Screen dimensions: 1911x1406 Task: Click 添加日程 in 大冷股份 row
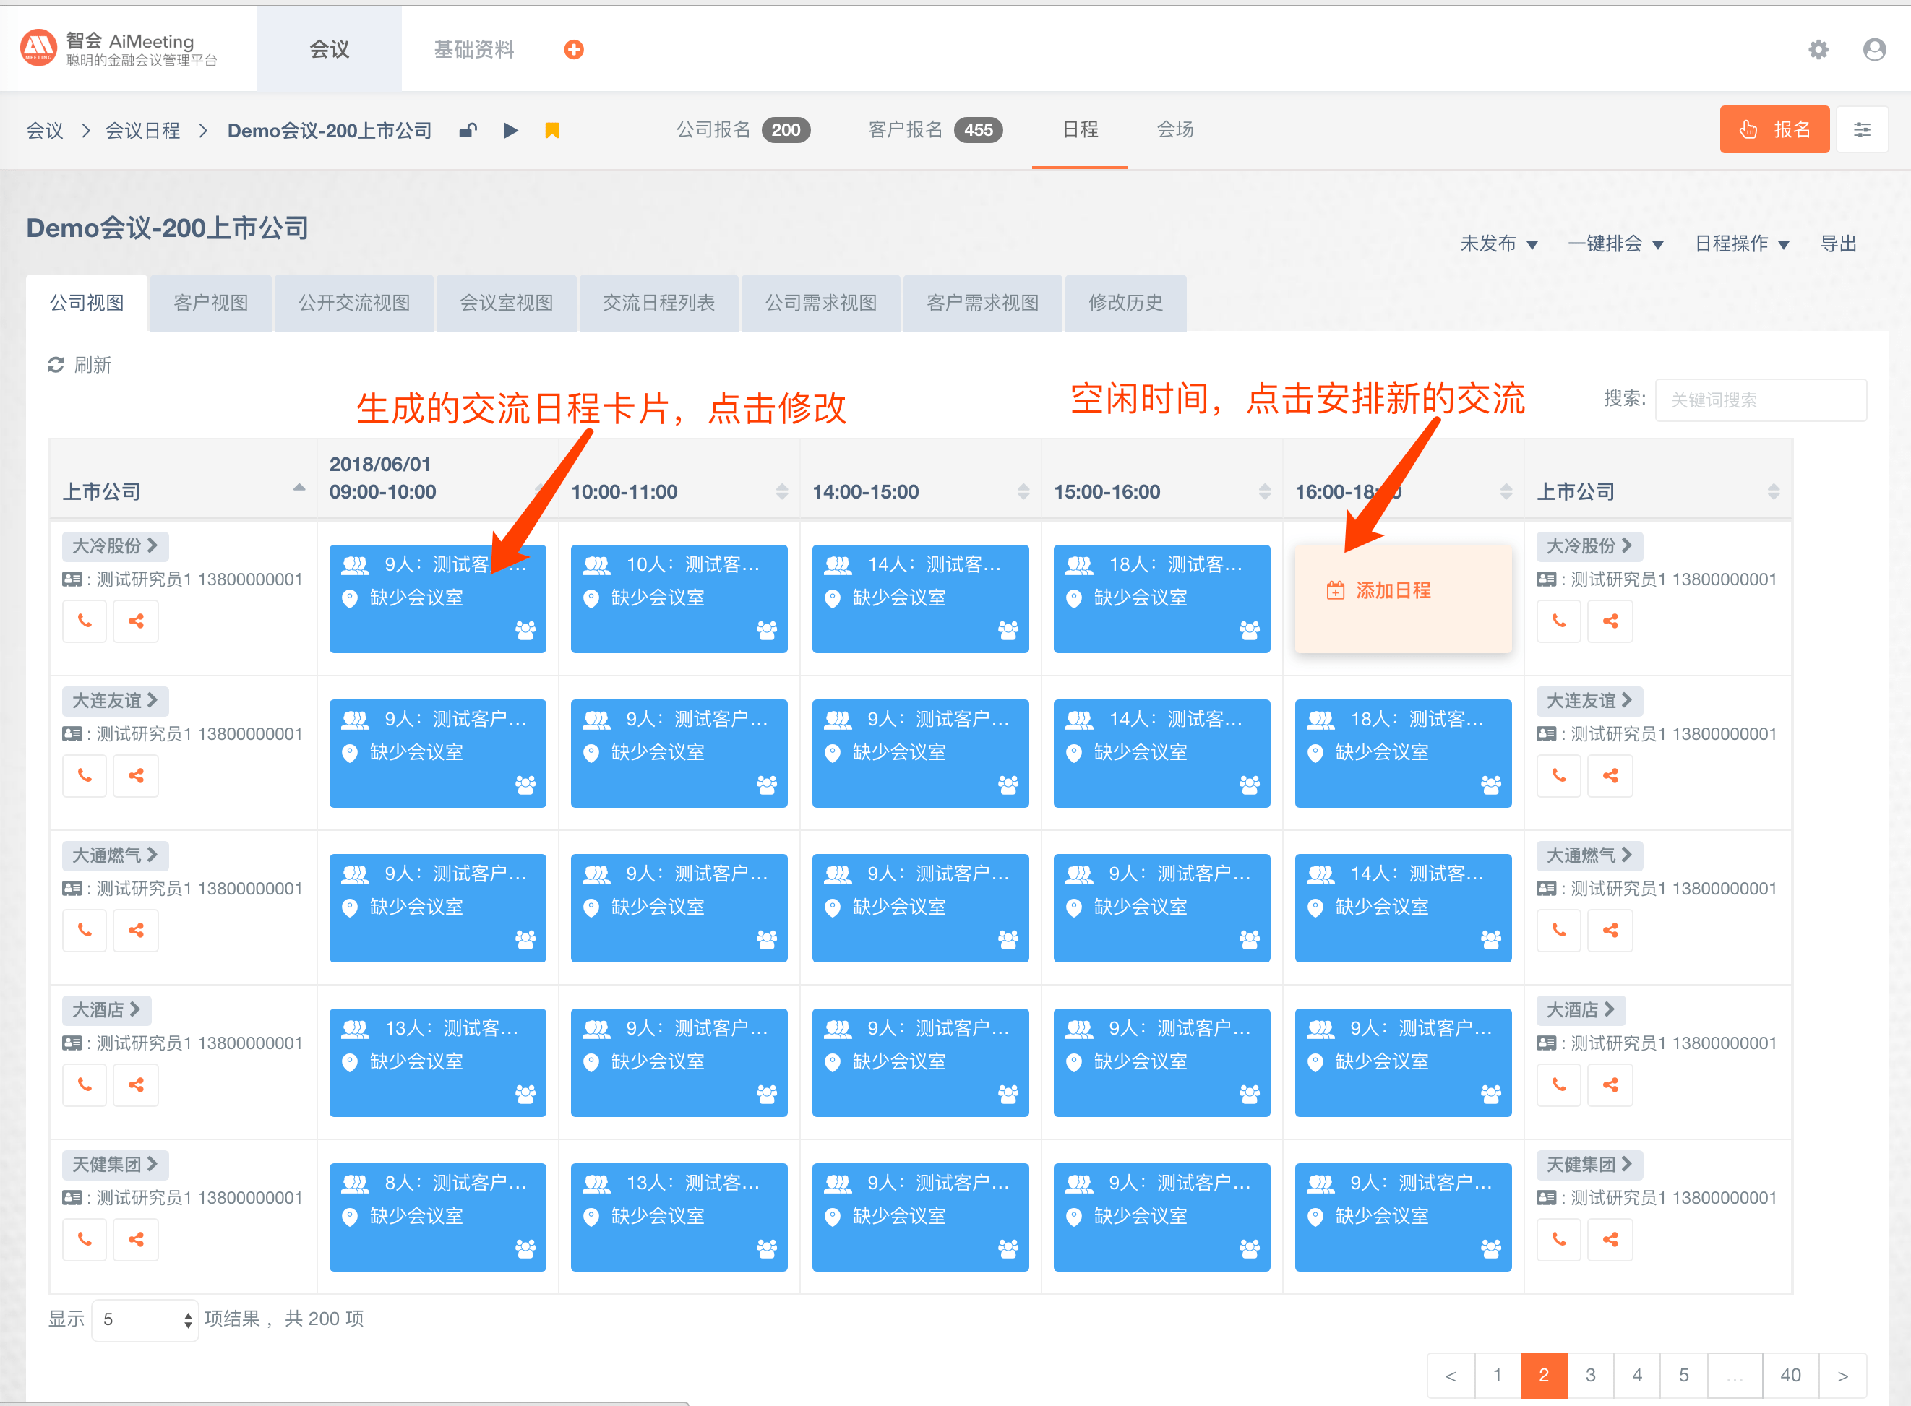click(1403, 598)
